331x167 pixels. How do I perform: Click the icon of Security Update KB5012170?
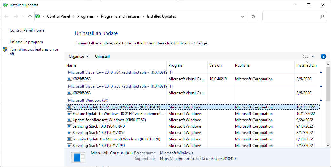click(x=69, y=139)
